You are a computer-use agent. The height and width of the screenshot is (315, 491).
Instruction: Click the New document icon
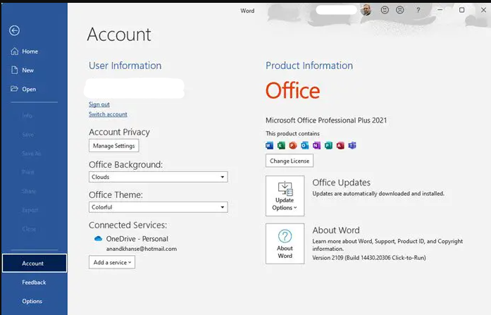coord(14,70)
